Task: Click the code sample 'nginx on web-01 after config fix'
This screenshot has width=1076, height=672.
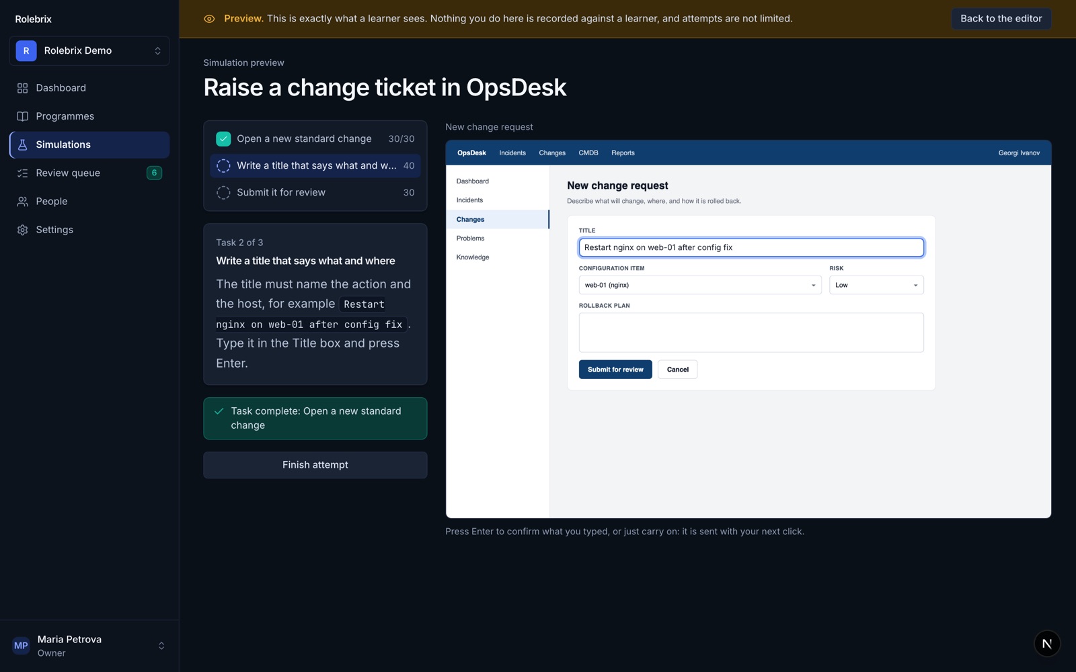Action: pyautogui.click(x=309, y=325)
